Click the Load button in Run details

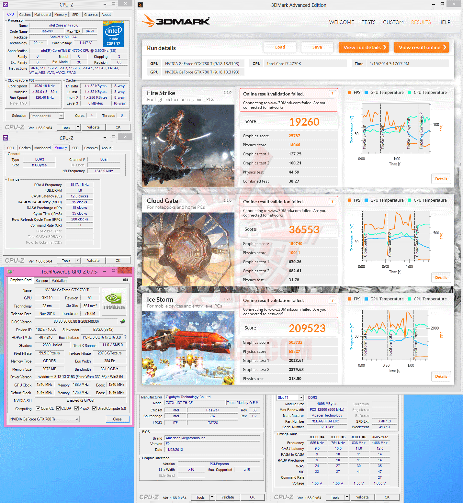coord(280,47)
